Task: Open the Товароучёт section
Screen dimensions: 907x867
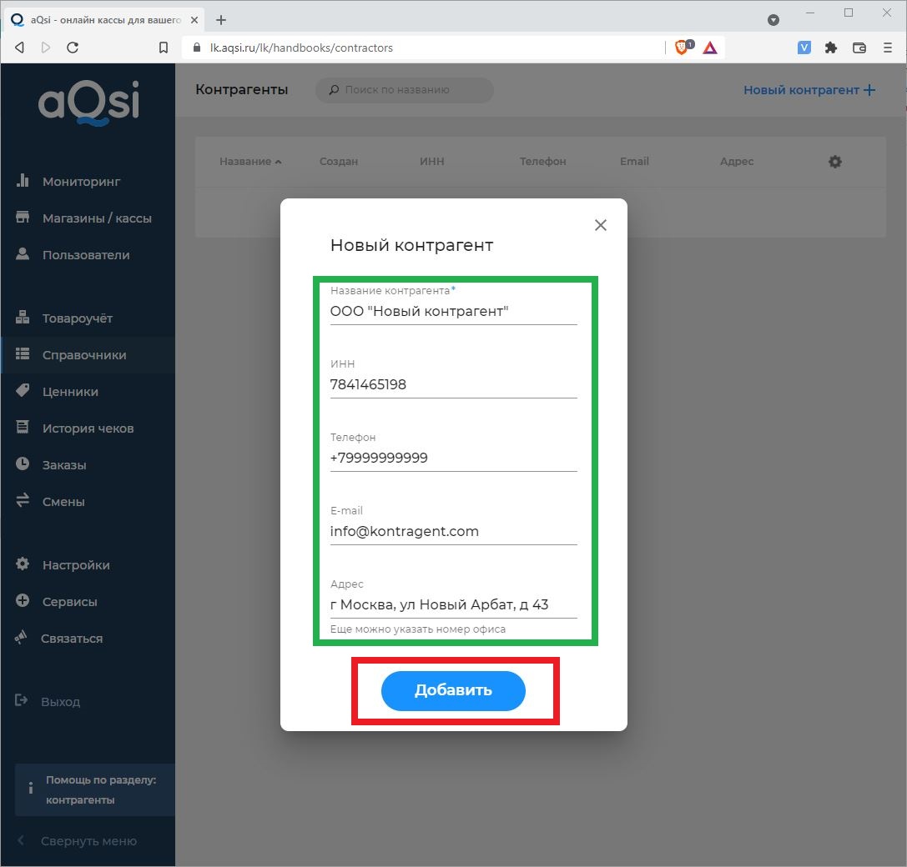Action: 77,318
